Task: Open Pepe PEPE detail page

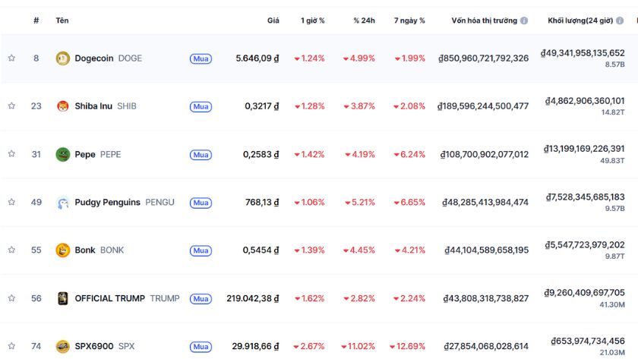Action: tap(98, 155)
